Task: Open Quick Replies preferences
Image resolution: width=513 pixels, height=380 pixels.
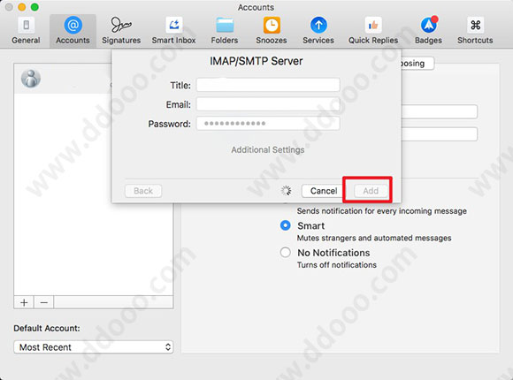Action: click(x=373, y=31)
